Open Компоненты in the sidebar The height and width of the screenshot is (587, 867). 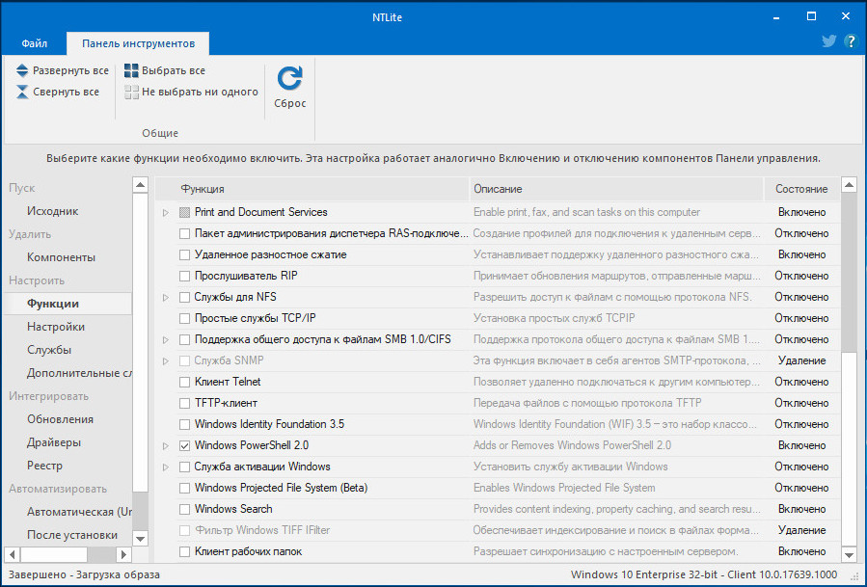tap(61, 257)
